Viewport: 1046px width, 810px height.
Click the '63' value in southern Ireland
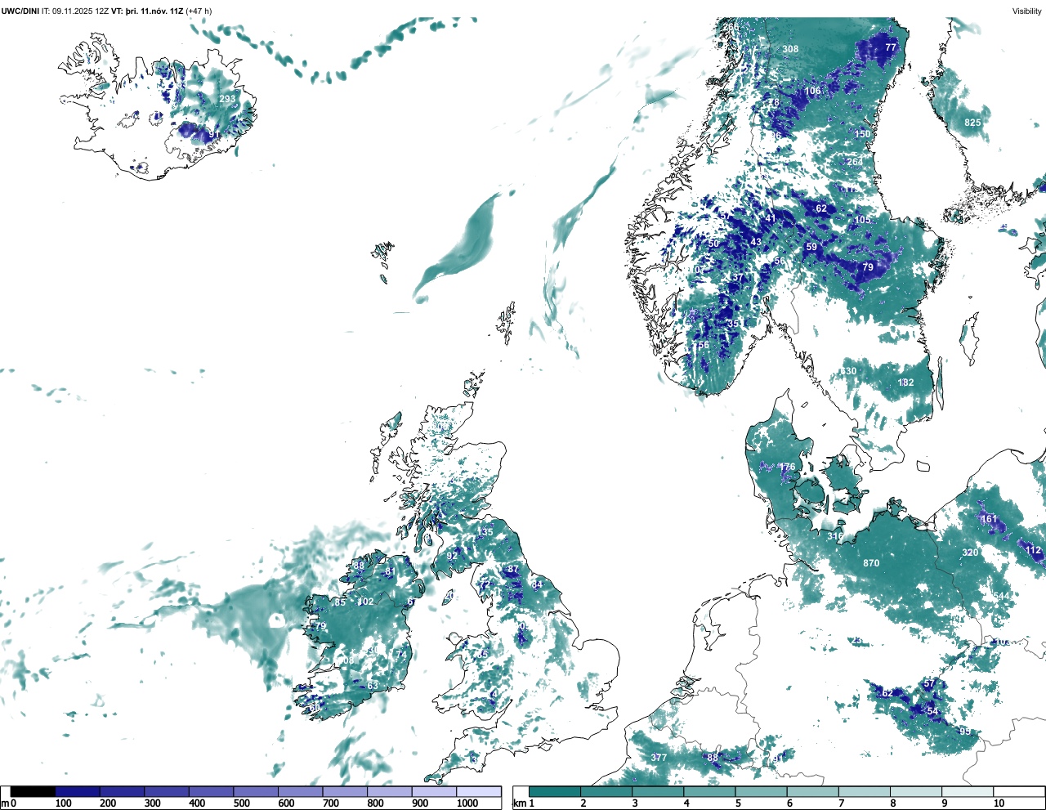pos(373,686)
